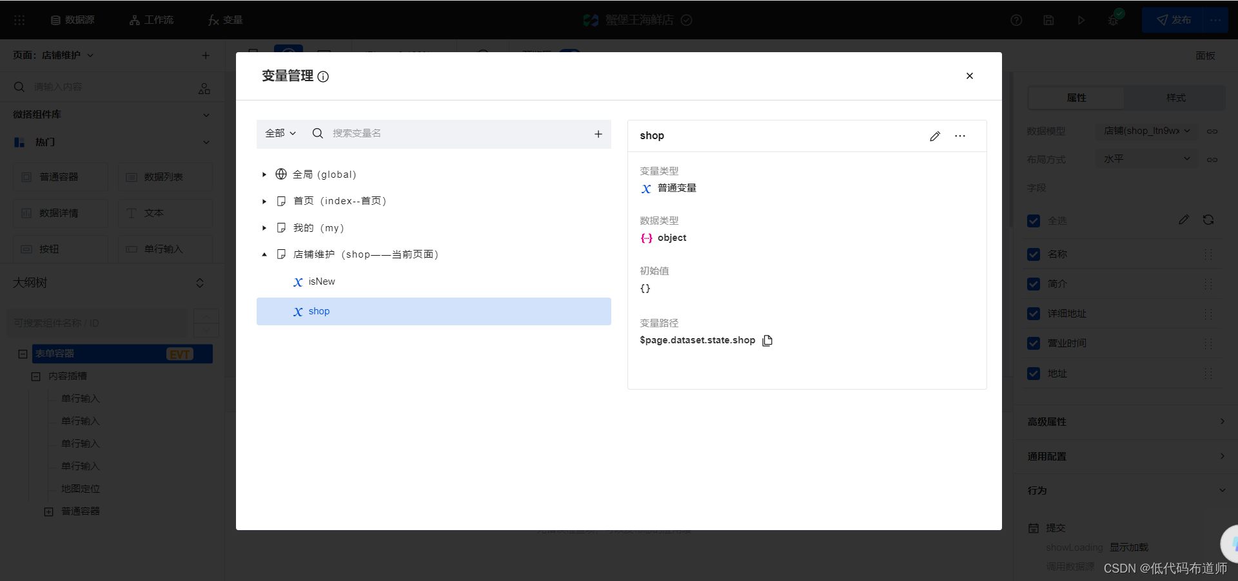Open the 工作流 menu in top bar
Image resolution: width=1238 pixels, height=581 pixels.
pos(152,20)
